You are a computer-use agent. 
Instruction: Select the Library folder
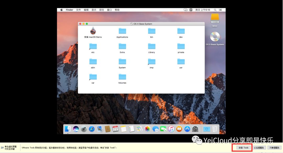(152, 46)
